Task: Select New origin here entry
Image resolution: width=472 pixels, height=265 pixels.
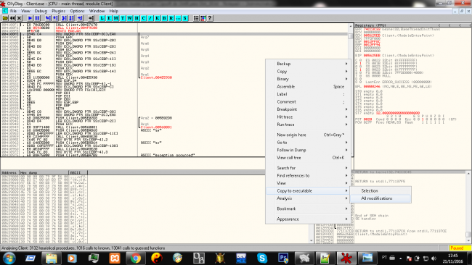Action: tap(308, 135)
